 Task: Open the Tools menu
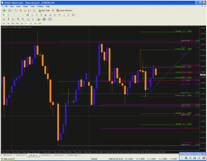(32, 6)
